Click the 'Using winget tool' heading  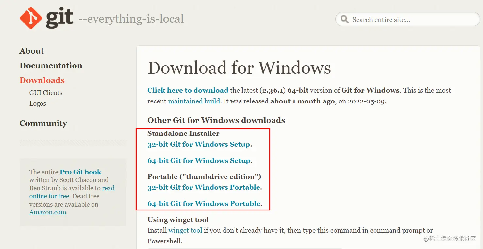pos(178,220)
